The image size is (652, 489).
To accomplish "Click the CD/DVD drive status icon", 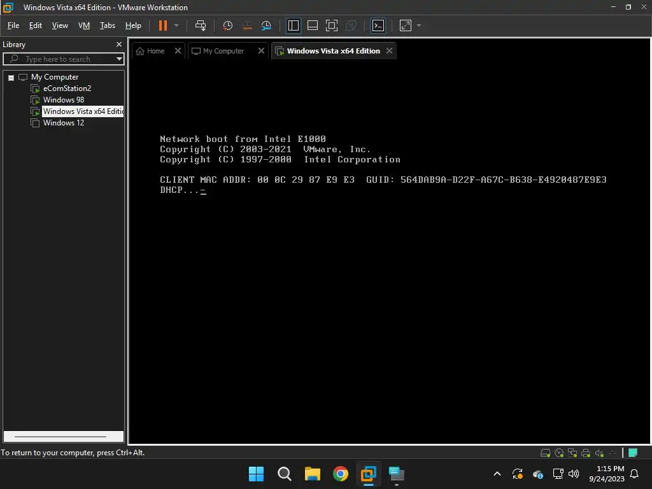I will click(559, 453).
